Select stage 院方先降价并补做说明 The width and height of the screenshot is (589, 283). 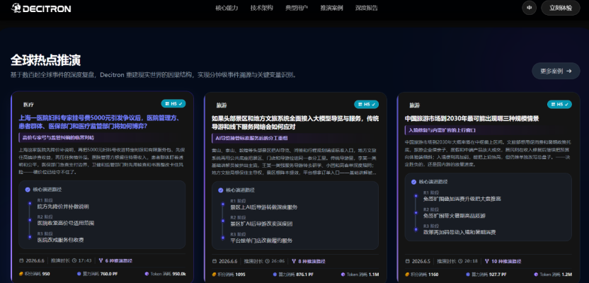(x=63, y=207)
